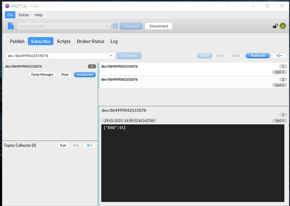Screen dimensions: 290x206
Task: Mute the dev/864999042555076 subscription
Action: click(x=65, y=75)
